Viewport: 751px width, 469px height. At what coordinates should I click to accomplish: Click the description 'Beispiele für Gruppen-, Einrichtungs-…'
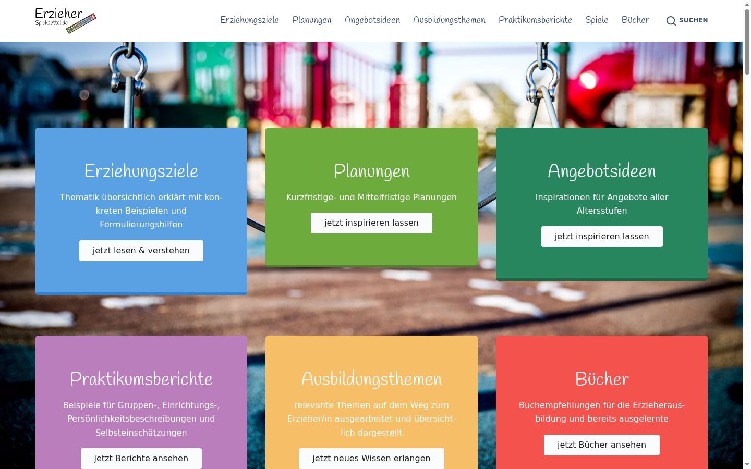coord(141,419)
